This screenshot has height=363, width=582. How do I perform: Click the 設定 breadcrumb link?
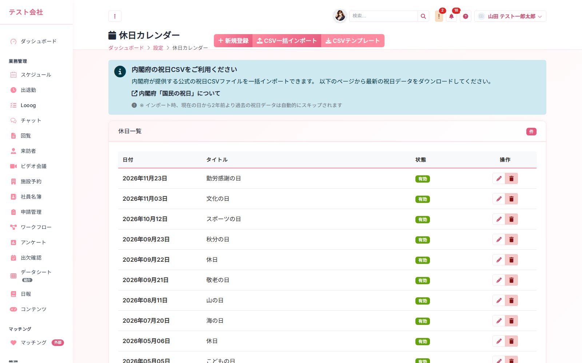[158, 48]
